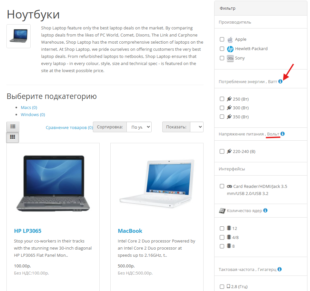The width and height of the screenshot is (310, 291).
Task: Tick the 220-240 (В) checkbox
Action: (222, 151)
